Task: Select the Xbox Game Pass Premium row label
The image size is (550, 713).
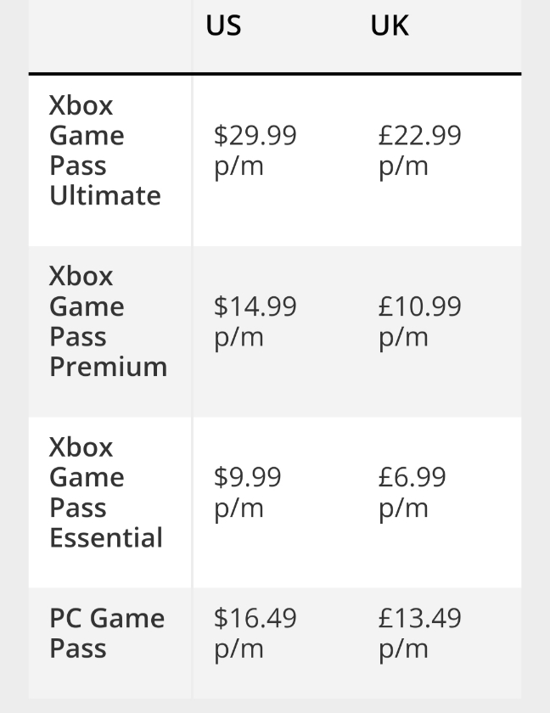Action: point(108,322)
